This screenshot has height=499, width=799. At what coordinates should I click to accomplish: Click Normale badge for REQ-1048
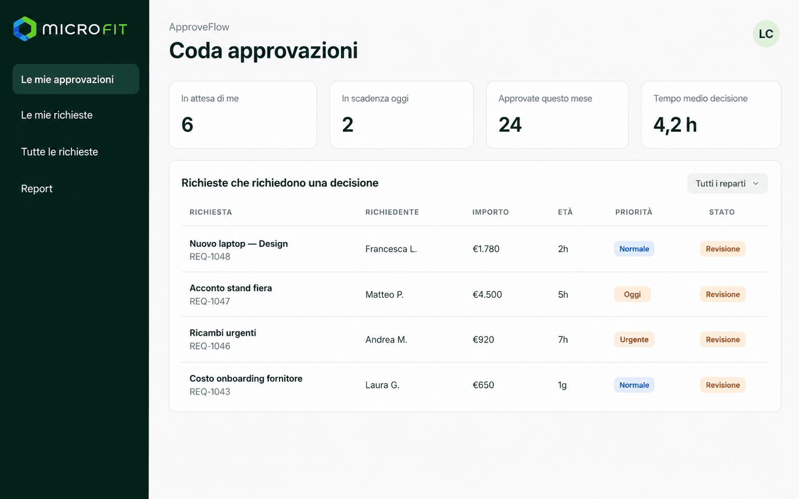pyautogui.click(x=634, y=249)
